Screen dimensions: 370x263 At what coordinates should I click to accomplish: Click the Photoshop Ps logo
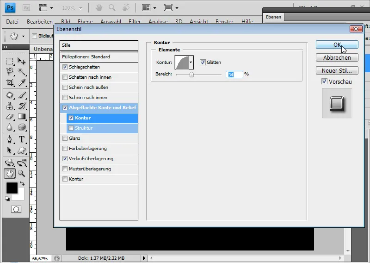(x=10, y=8)
